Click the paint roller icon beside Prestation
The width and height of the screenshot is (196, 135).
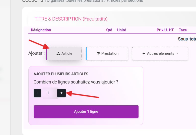pos(98,53)
